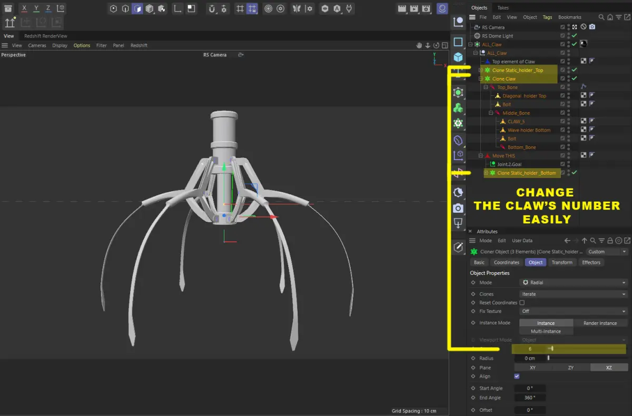The image size is (632, 416).
Task: Click the solo target circle icon
Action: 269,8
